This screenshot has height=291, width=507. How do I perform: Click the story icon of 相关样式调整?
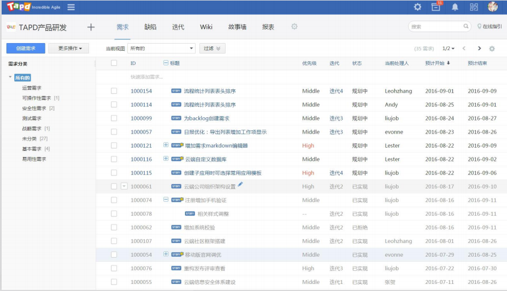pyautogui.click(x=190, y=214)
